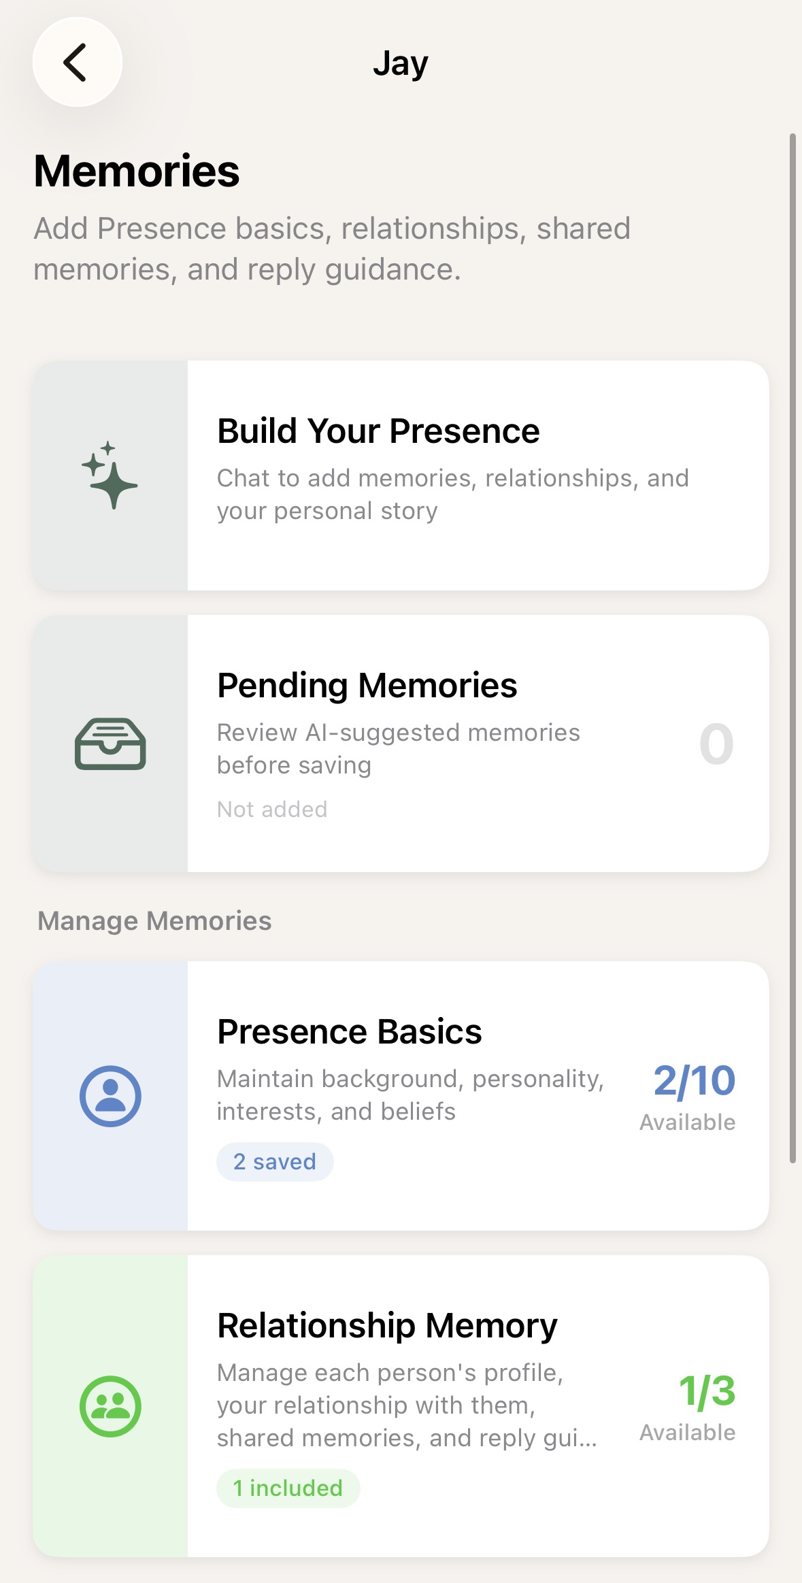Image resolution: width=802 pixels, height=1583 pixels.
Task: Open the Pending Memories card title
Action: (367, 685)
